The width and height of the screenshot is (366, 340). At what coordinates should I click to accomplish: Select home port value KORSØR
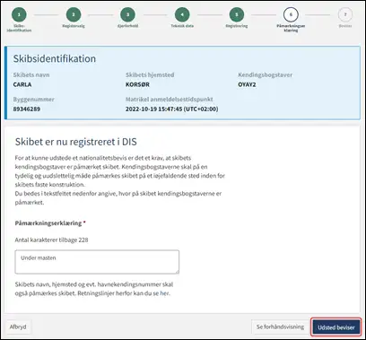(x=137, y=84)
